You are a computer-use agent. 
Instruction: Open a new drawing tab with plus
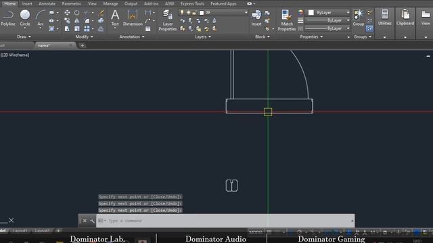click(x=82, y=46)
